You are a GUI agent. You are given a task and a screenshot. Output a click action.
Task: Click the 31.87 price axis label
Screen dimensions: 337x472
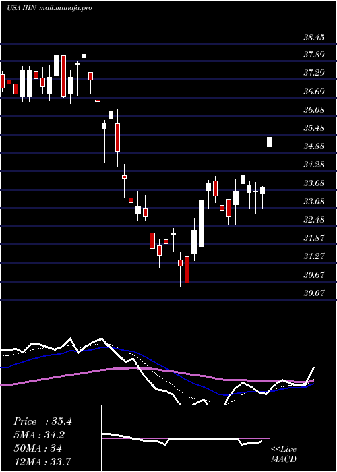pos(314,238)
